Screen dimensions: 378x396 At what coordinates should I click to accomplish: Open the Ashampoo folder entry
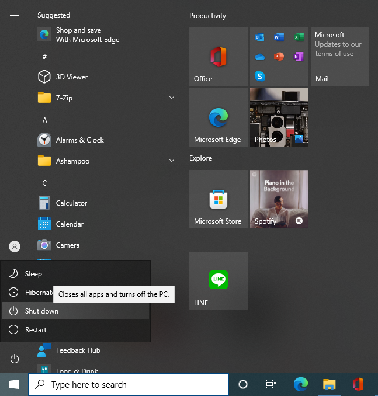pyautogui.click(x=106, y=161)
